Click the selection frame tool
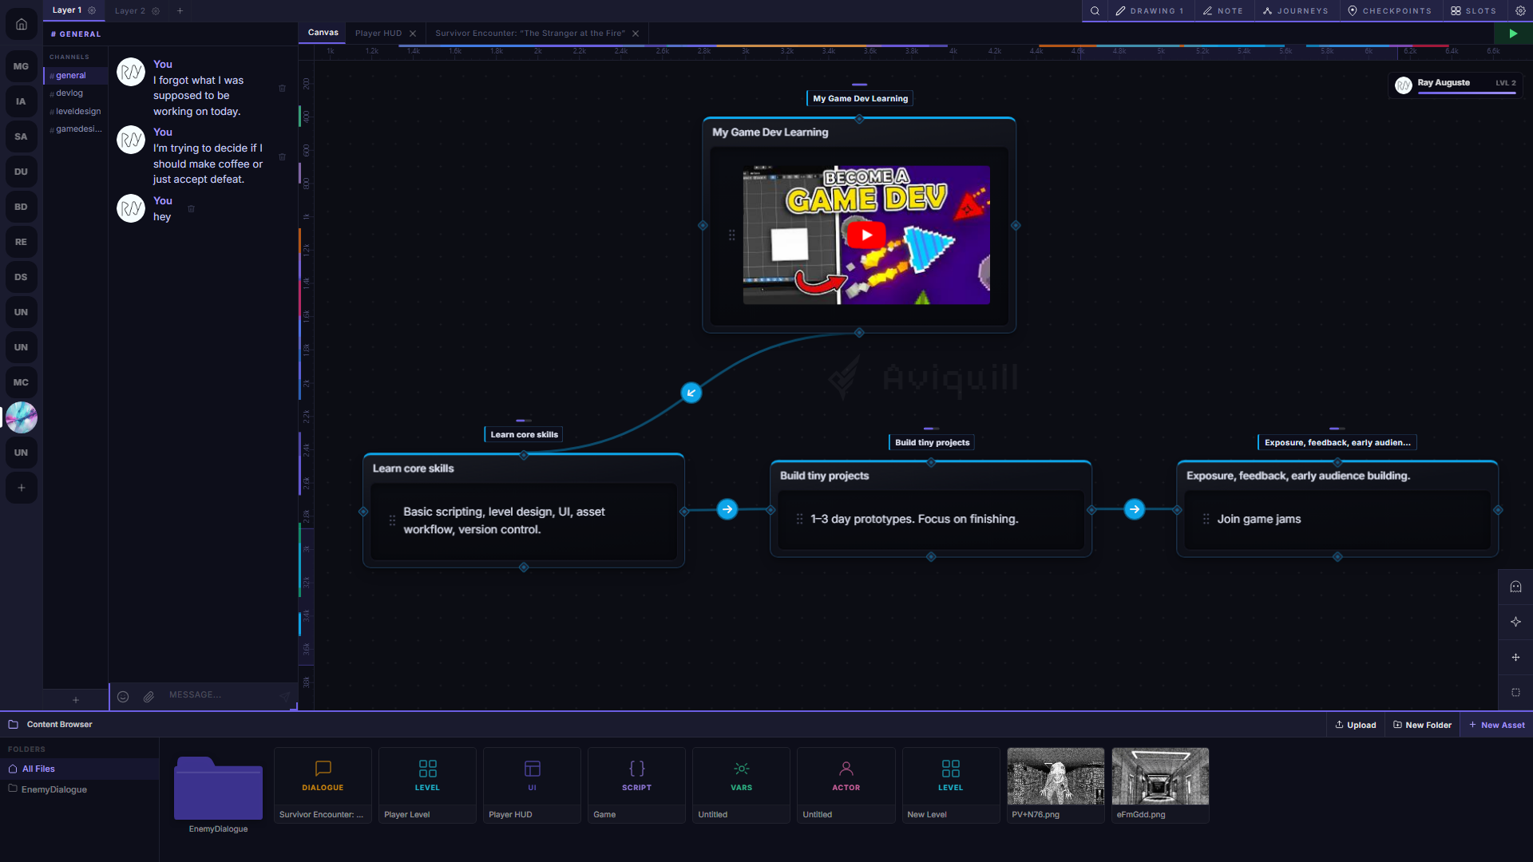This screenshot has height=862, width=1533. coord(1515,692)
